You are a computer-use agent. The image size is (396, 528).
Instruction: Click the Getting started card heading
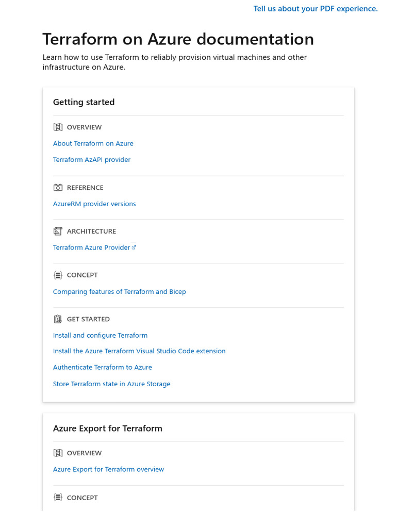[84, 102]
